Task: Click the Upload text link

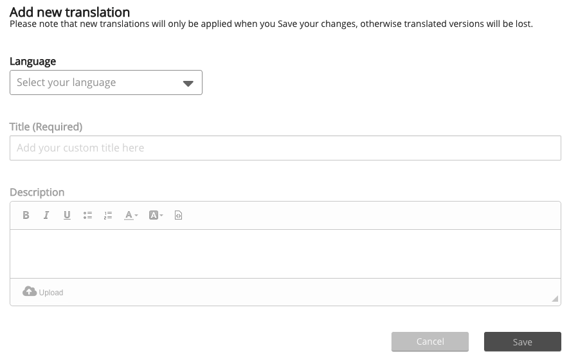Action: pyautogui.click(x=51, y=293)
